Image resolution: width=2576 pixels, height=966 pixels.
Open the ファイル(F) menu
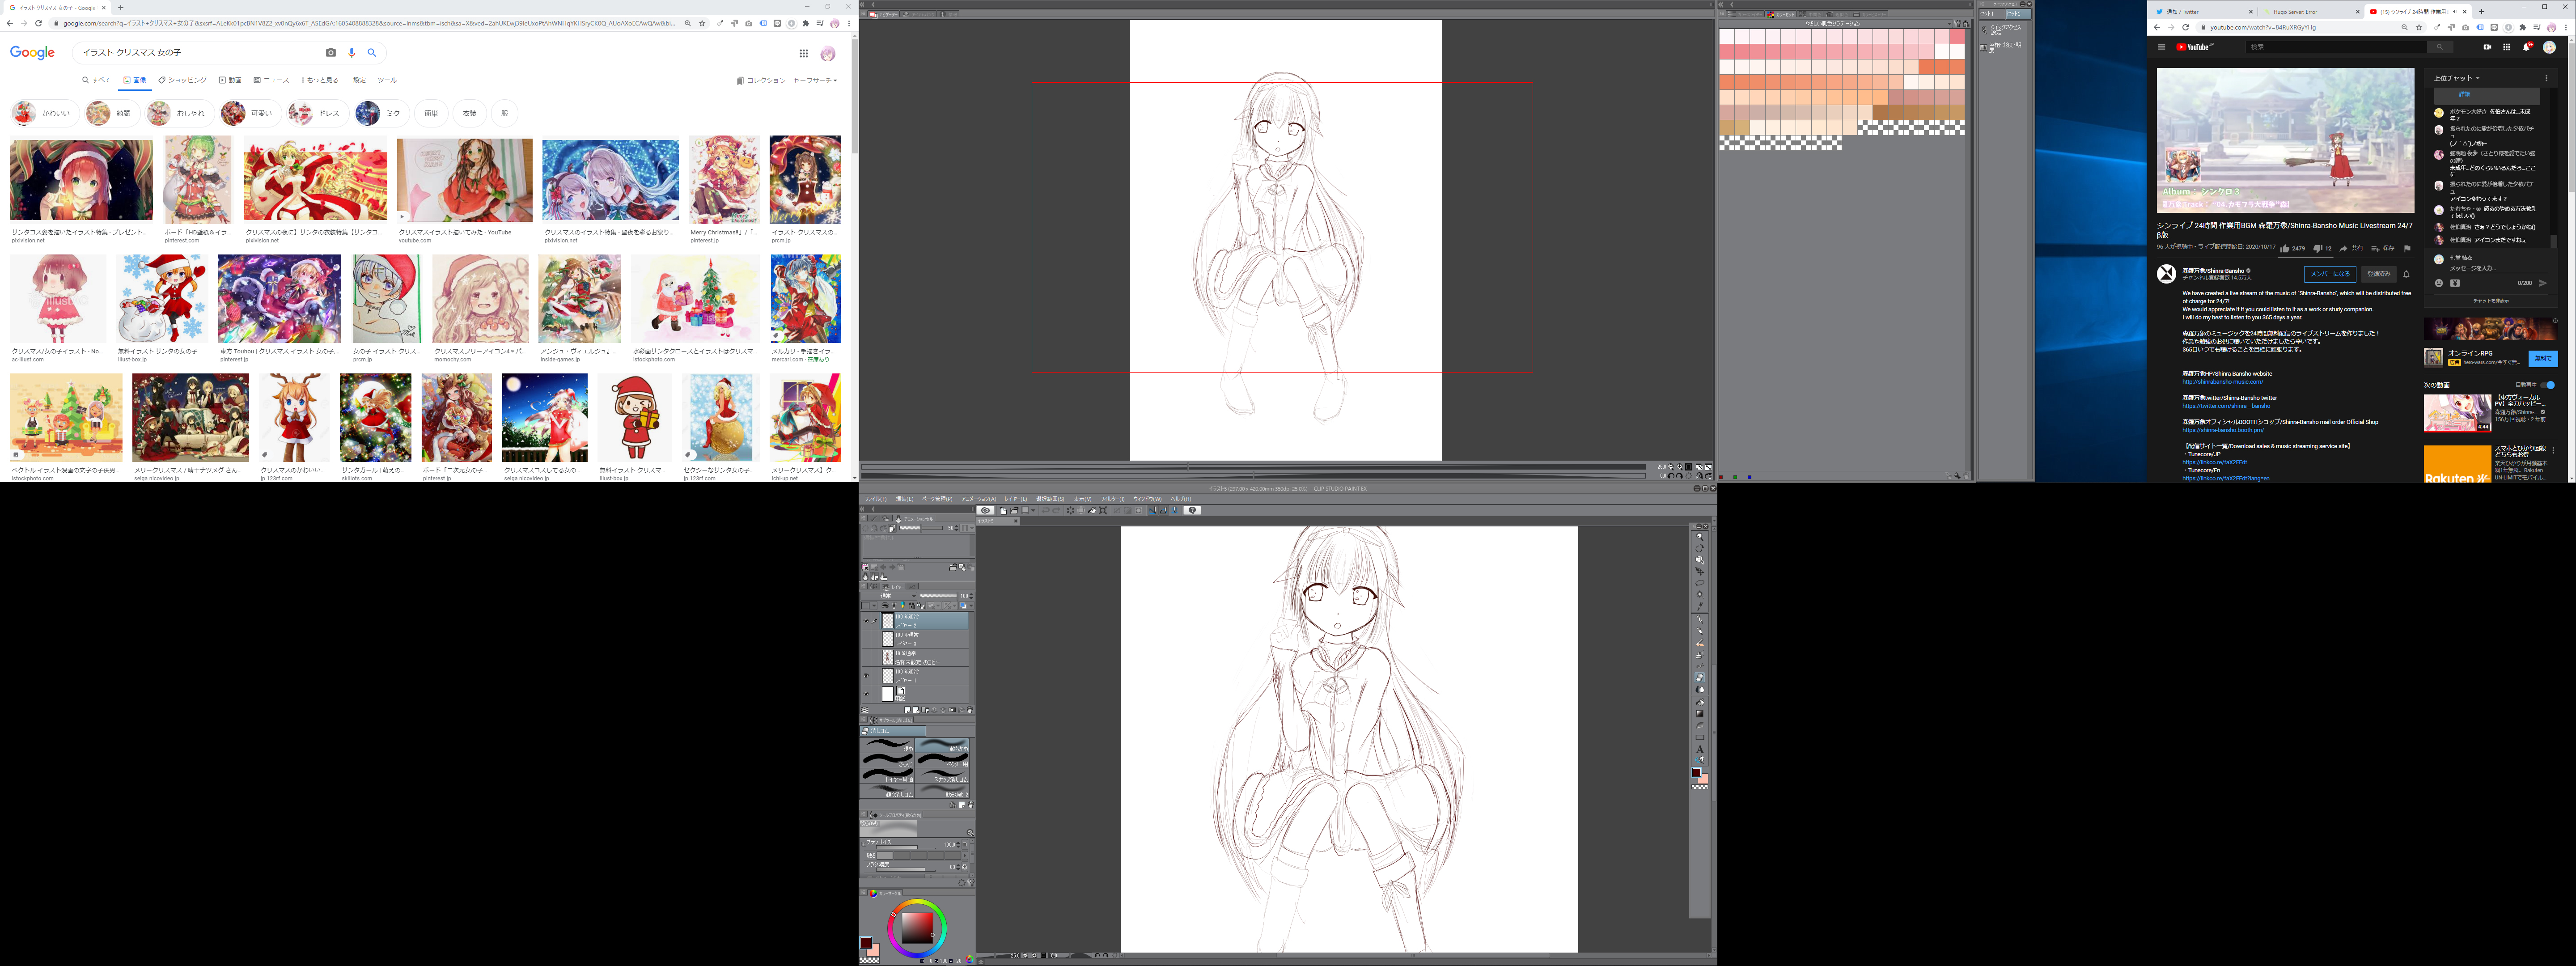pyautogui.click(x=876, y=498)
